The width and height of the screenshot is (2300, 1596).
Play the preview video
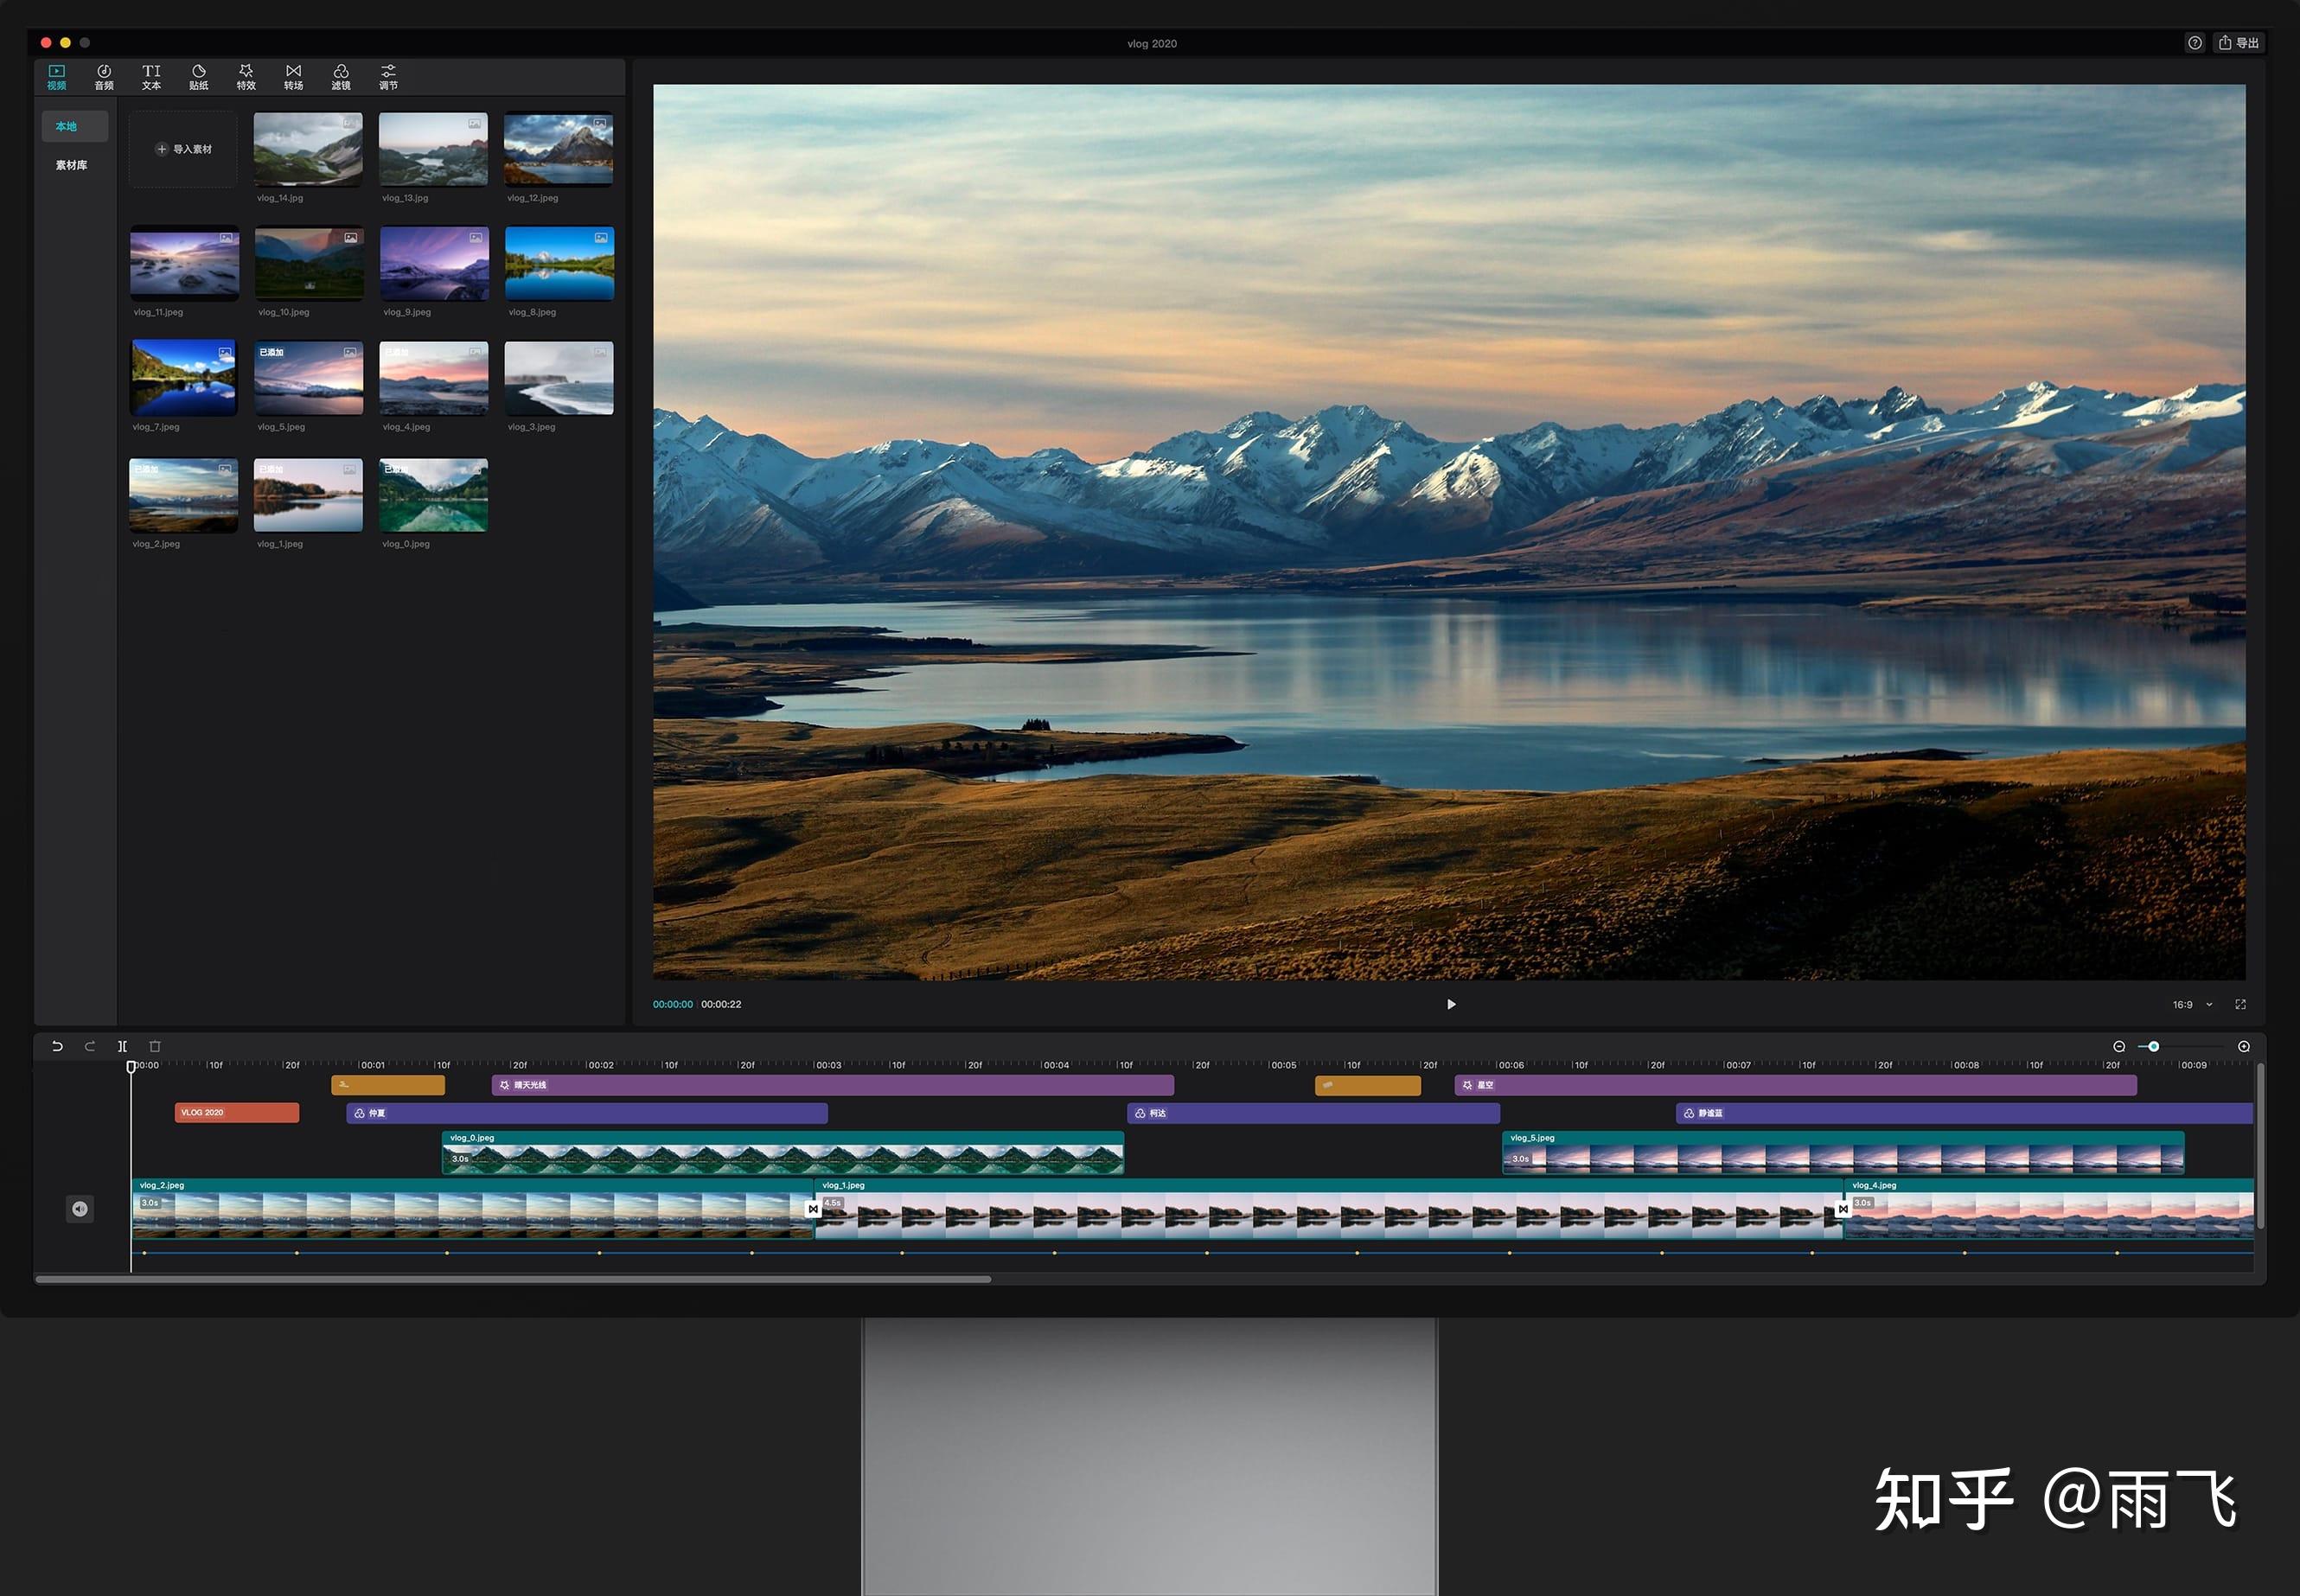1451,1004
